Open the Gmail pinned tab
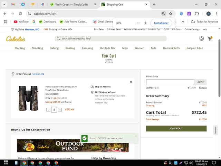 coord(13,4)
